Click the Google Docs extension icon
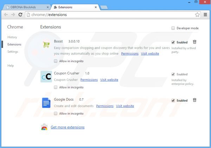 click(46, 103)
